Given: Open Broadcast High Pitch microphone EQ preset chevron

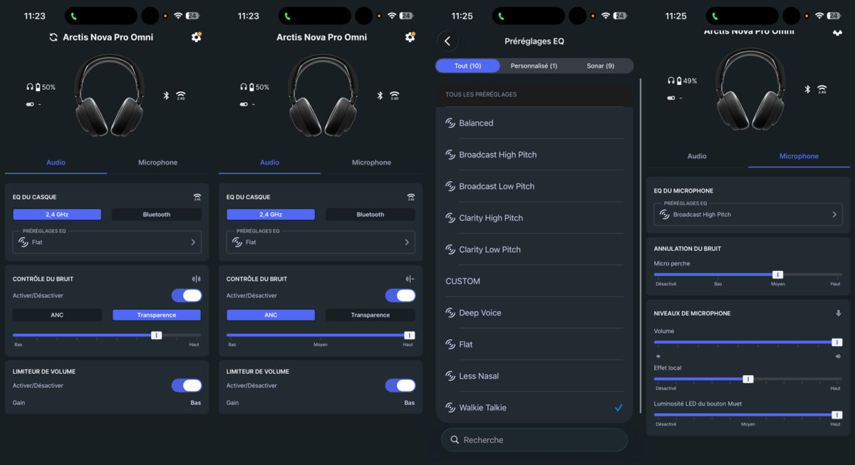Looking at the screenshot, I should [834, 214].
